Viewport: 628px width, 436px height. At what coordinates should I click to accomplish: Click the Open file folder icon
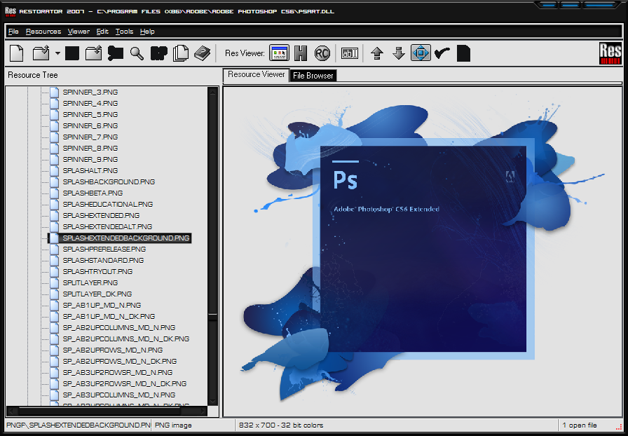pyautogui.click(x=41, y=53)
